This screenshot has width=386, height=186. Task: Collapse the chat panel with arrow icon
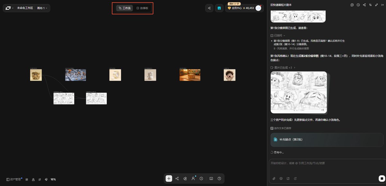point(382,5)
